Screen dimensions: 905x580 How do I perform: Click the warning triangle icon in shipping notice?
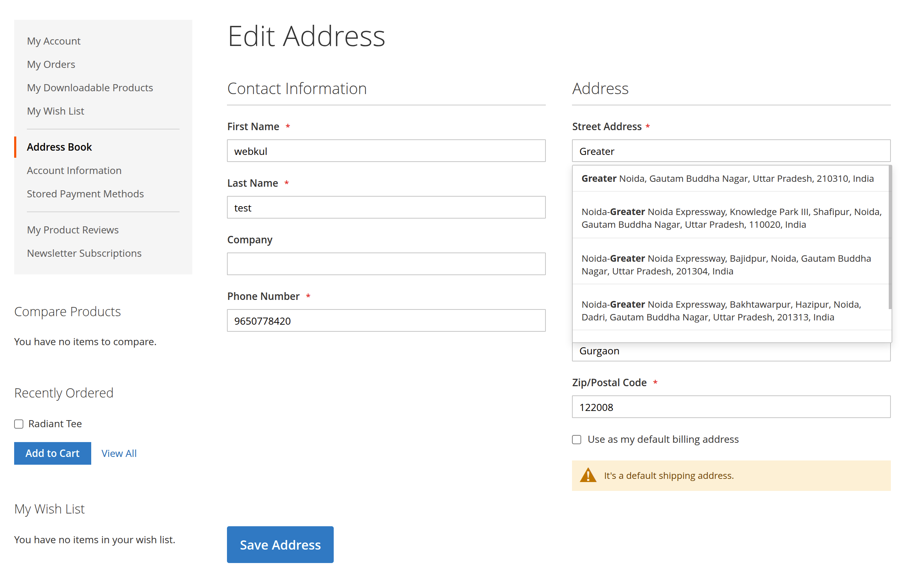click(588, 475)
